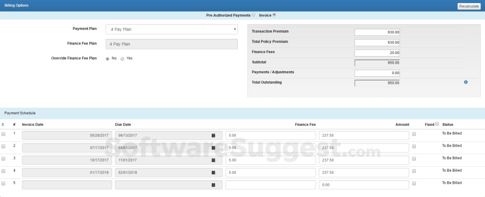Click invoice date field 10/17/2017

(67, 160)
